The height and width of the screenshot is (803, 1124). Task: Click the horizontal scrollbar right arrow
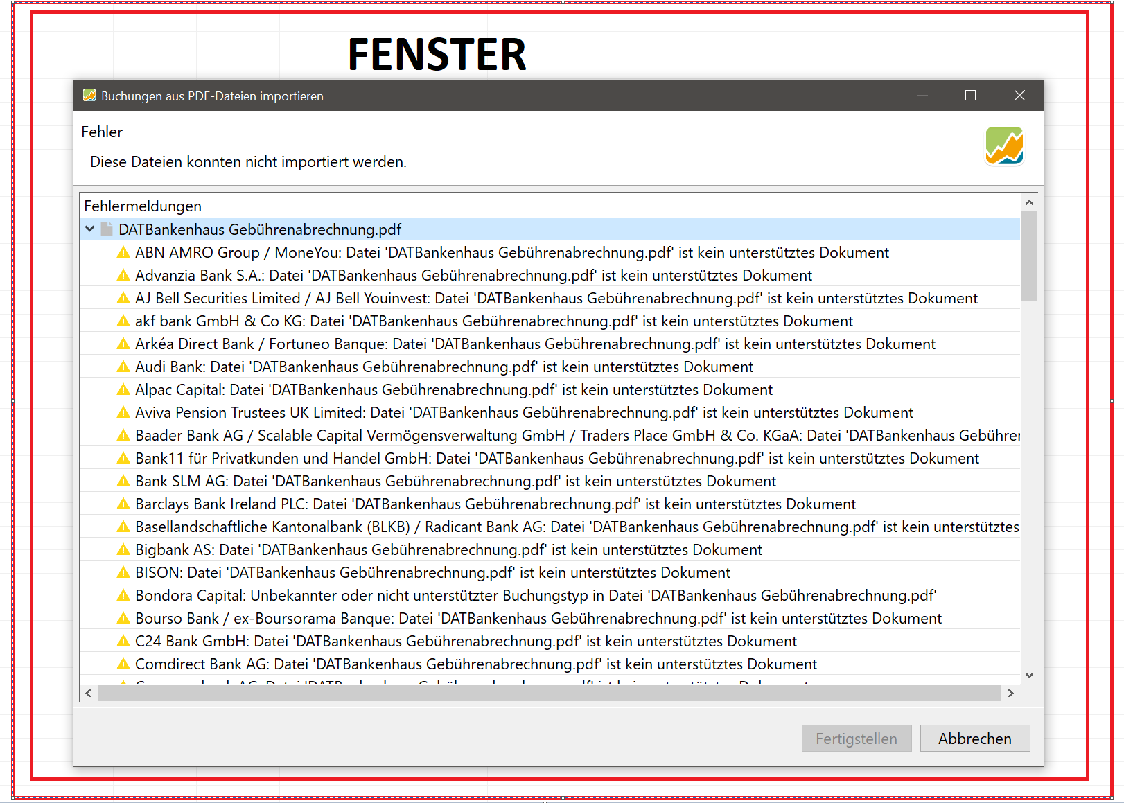pyautogui.click(x=1010, y=693)
